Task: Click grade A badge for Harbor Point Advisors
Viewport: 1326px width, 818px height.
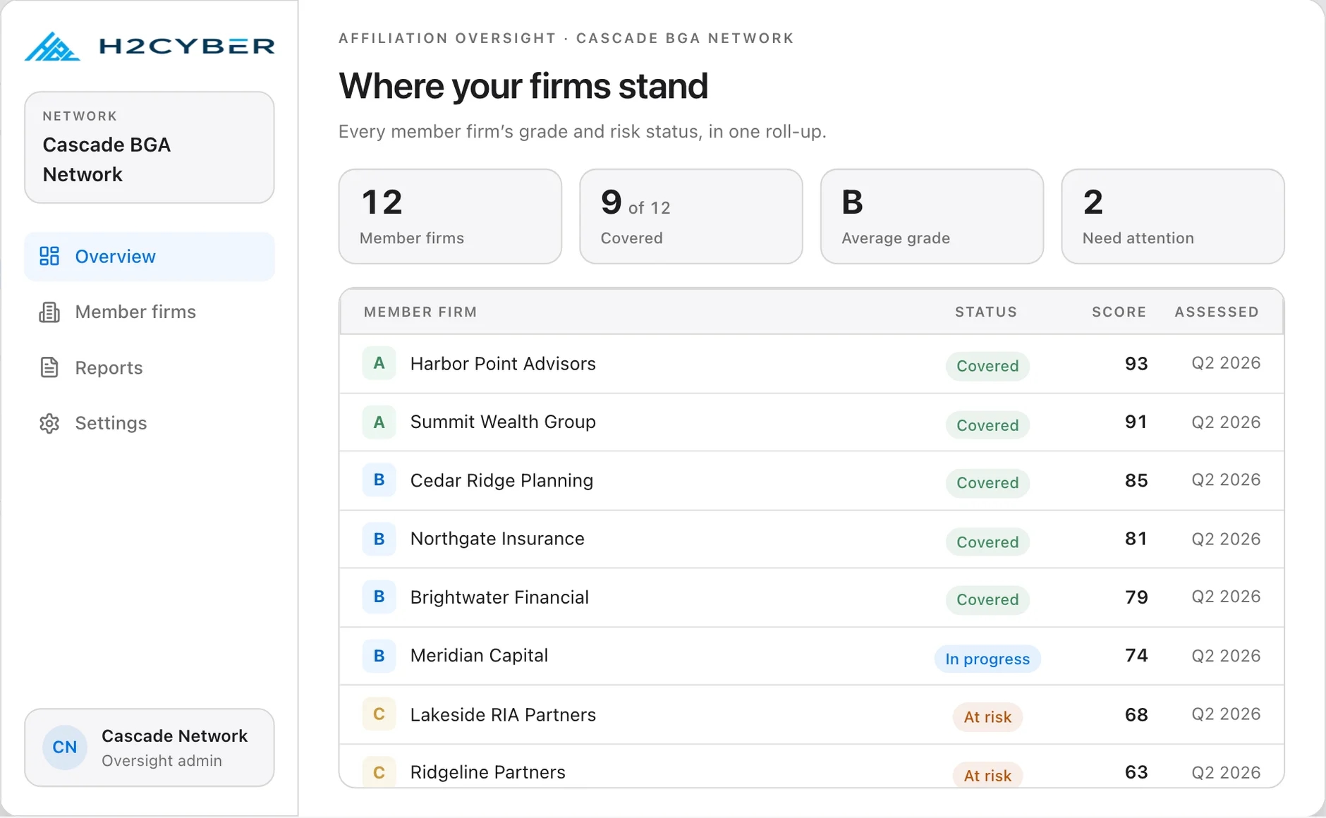Action: pos(379,363)
